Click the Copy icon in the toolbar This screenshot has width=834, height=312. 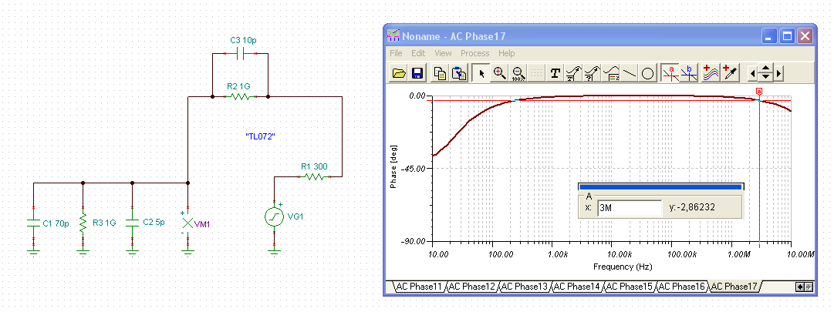pos(440,73)
